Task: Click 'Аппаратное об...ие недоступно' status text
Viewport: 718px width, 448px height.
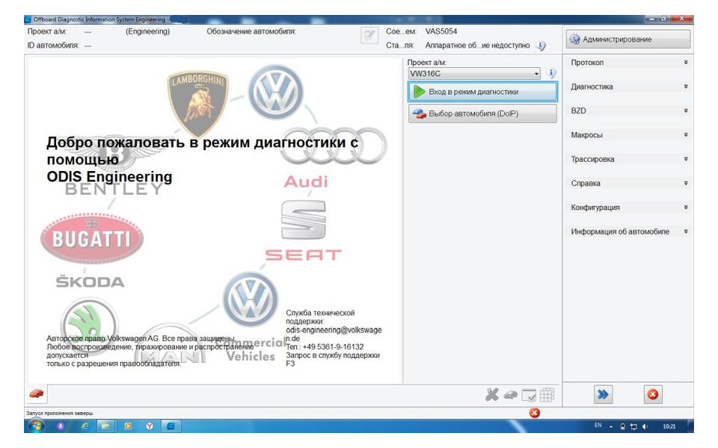Action: coord(477,46)
